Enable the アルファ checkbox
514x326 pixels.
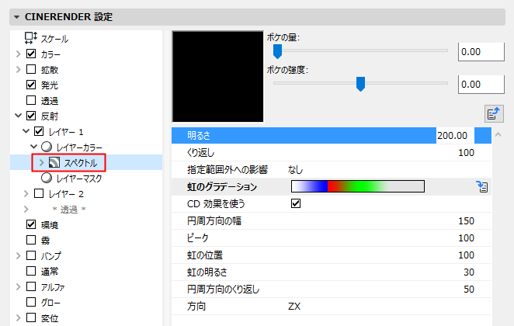[31, 286]
